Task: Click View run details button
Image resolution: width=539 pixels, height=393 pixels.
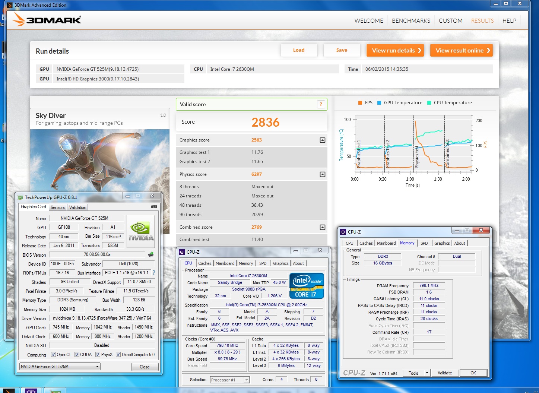Action: click(396, 50)
